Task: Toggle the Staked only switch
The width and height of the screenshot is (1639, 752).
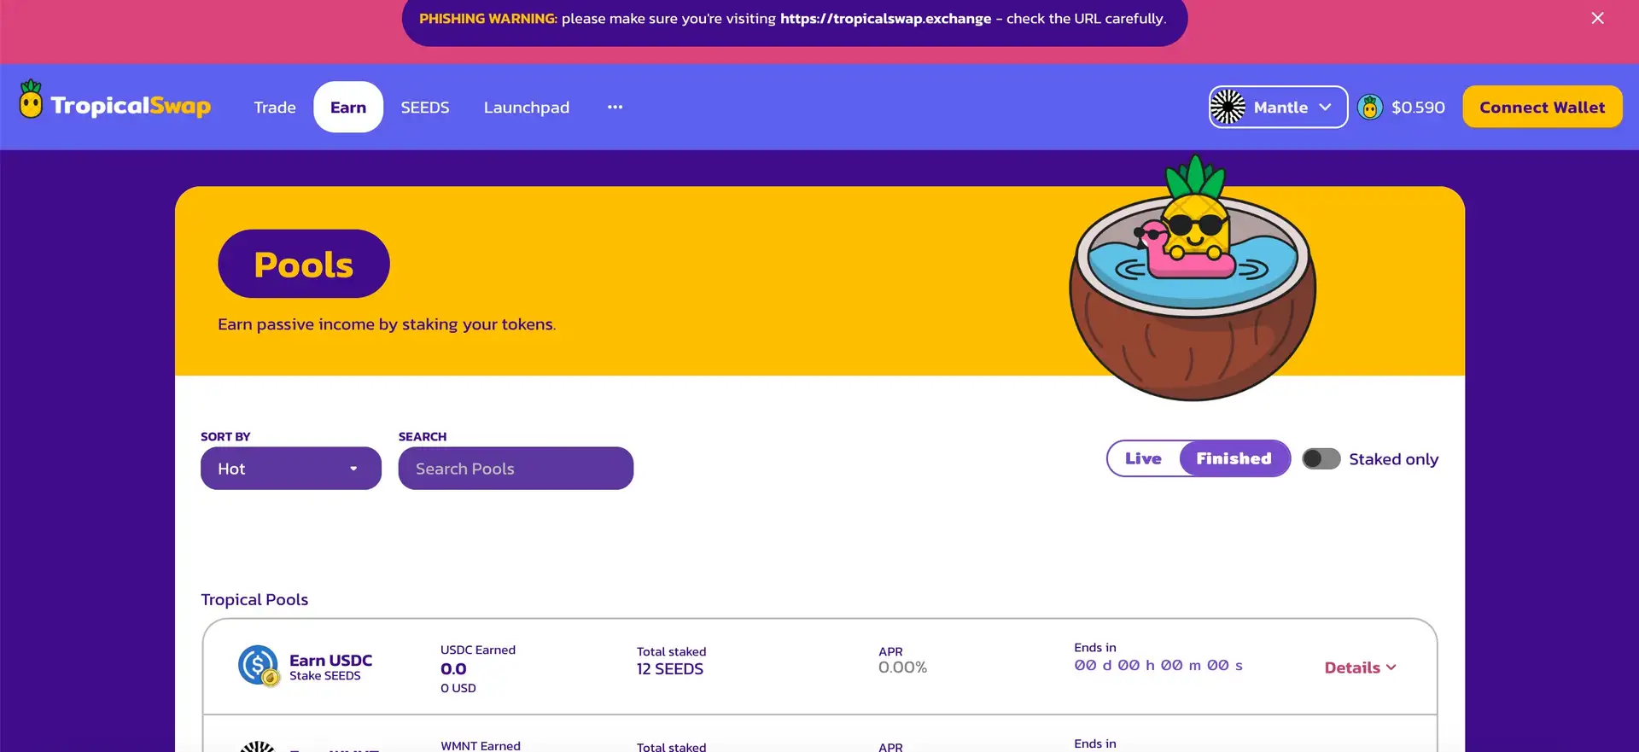Action: tap(1321, 459)
